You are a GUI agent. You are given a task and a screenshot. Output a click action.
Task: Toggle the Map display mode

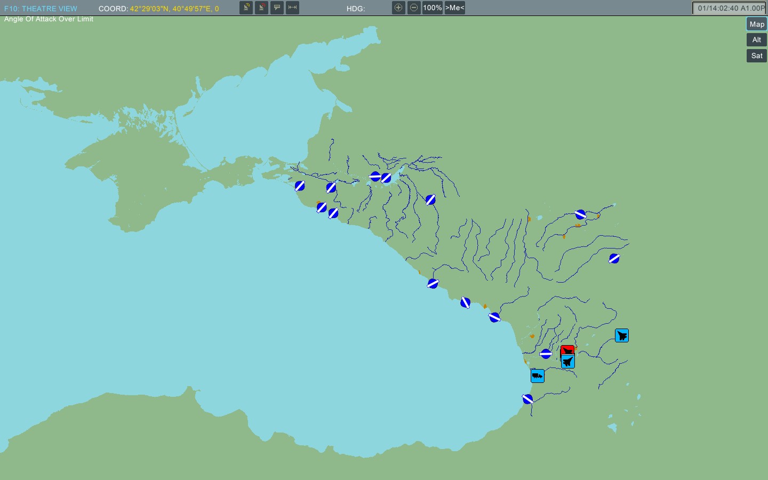(x=756, y=24)
